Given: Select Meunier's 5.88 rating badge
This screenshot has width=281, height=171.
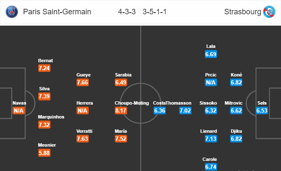Looking at the screenshot, I should (45, 153).
